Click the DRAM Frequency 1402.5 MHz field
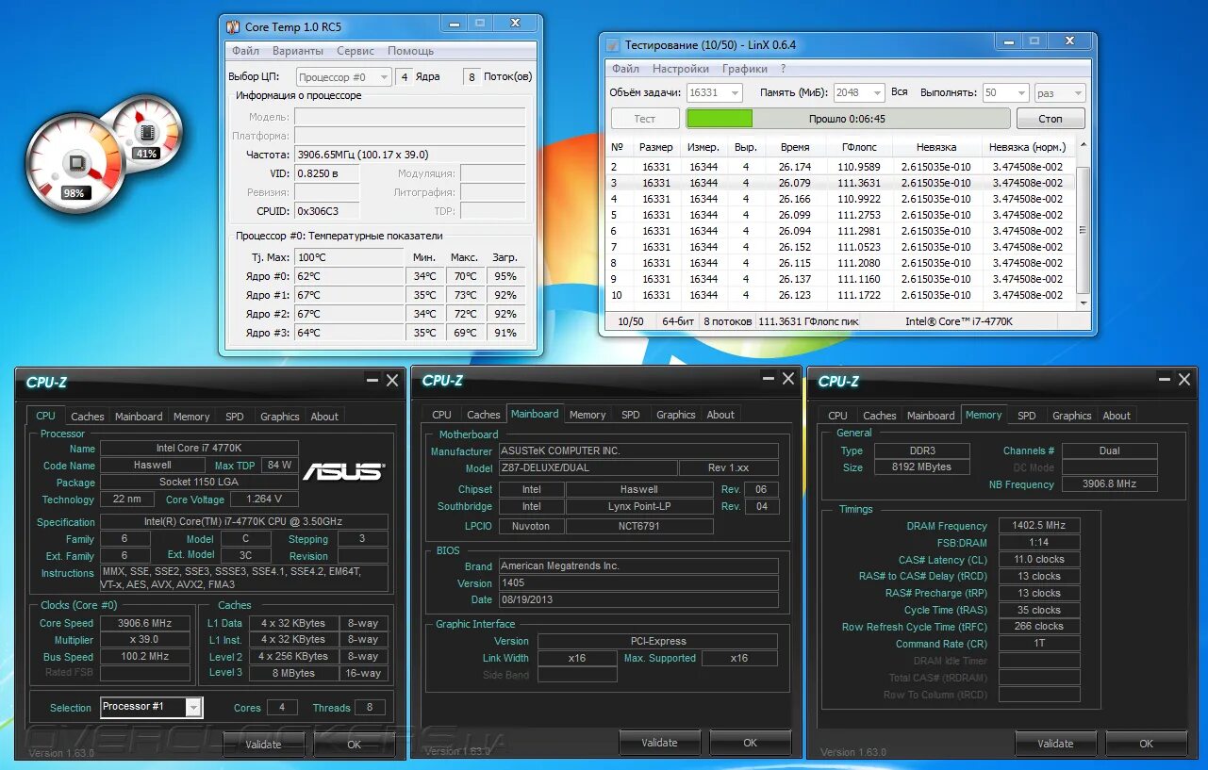The width and height of the screenshot is (1208, 770). coord(1039,526)
